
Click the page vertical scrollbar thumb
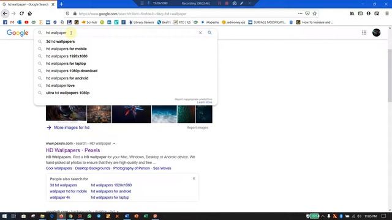click(390, 76)
